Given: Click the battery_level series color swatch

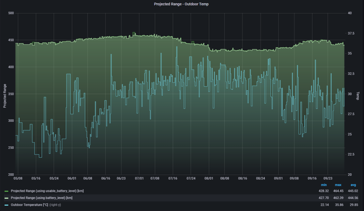Looking at the screenshot, I should pos(6,198).
